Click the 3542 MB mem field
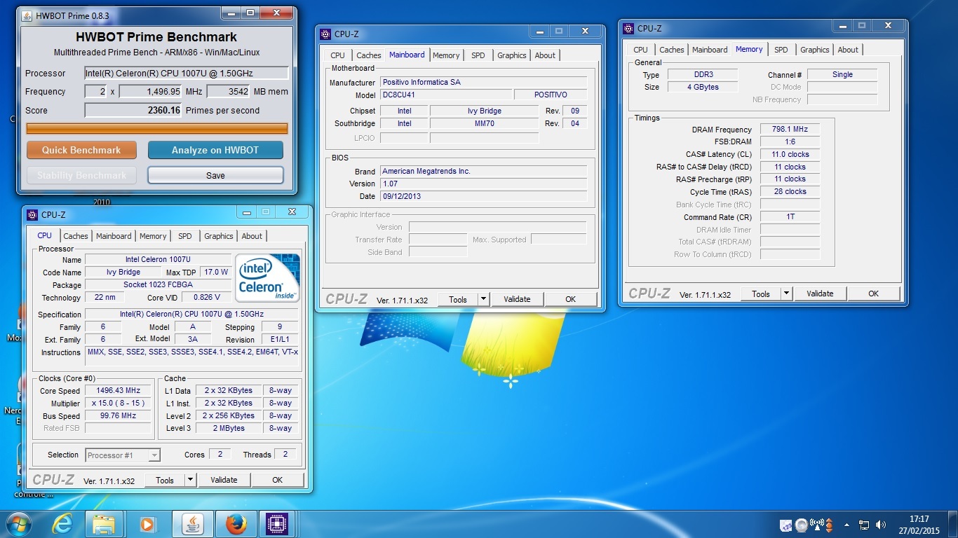The height and width of the screenshot is (538, 958). pyautogui.click(x=228, y=92)
